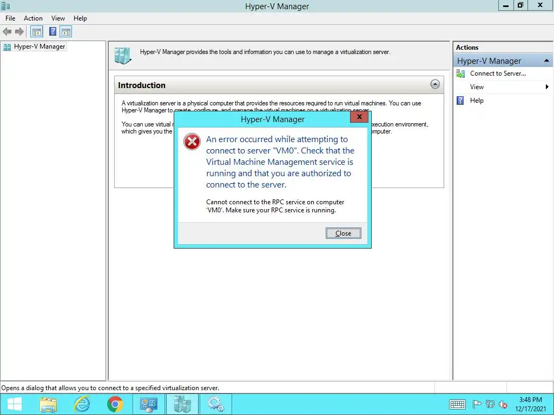
Task: Toggle the Show/Hide Action Pane toolbar icon
Action: tap(65, 32)
